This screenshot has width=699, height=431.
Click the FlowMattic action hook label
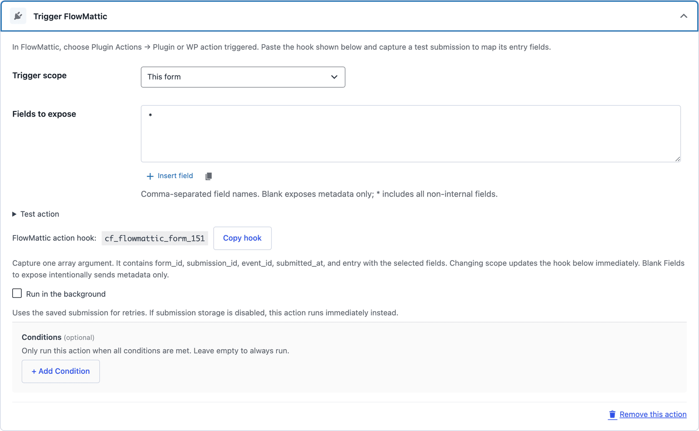pos(54,238)
